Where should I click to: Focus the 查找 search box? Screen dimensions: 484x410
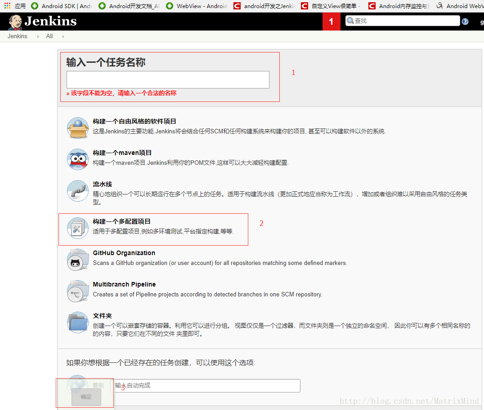tap(402, 21)
